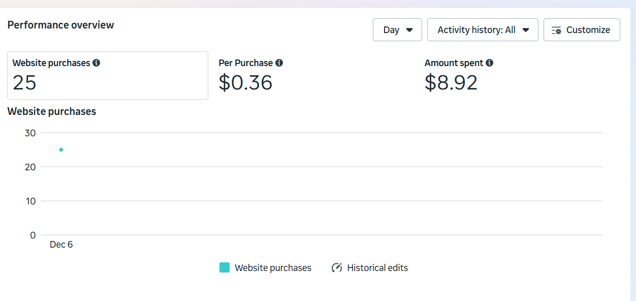Screen dimensions: 636x301
Task: Open the Day time breakdown dropdown
Action: (x=397, y=30)
